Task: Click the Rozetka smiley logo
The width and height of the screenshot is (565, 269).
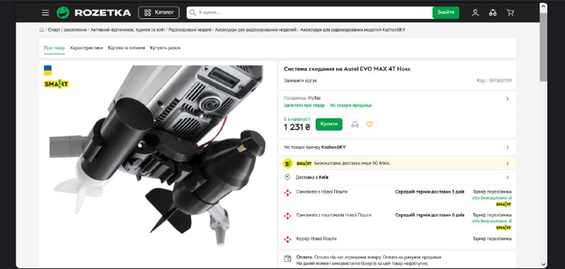Action: coord(63,13)
